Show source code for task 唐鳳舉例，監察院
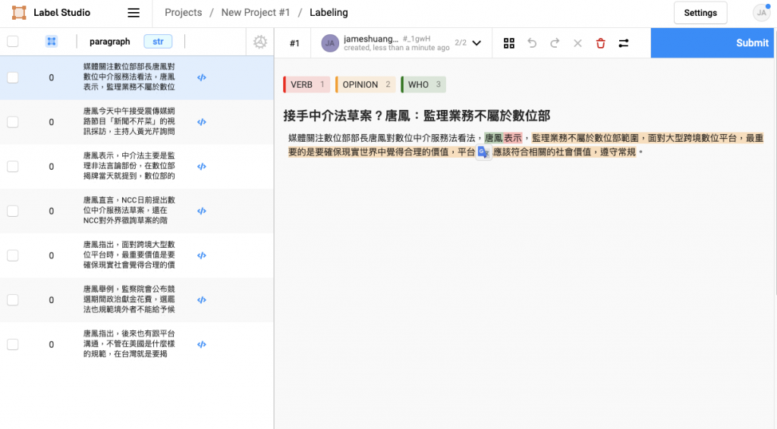The height and width of the screenshot is (429, 777). tap(202, 300)
